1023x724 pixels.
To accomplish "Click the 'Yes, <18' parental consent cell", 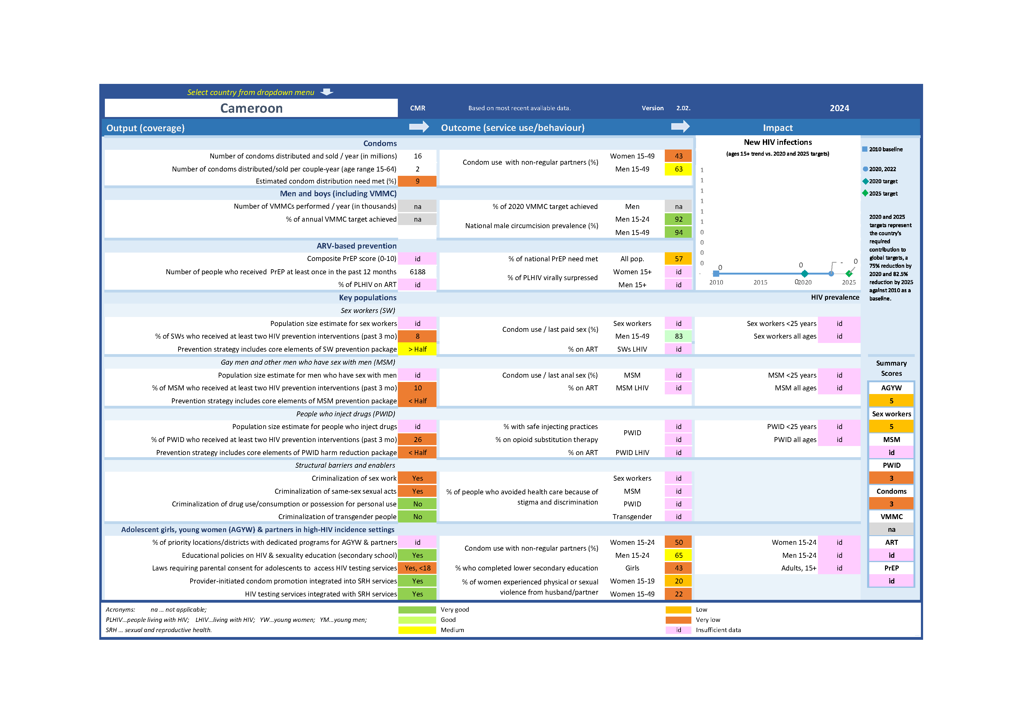I will [x=417, y=568].
